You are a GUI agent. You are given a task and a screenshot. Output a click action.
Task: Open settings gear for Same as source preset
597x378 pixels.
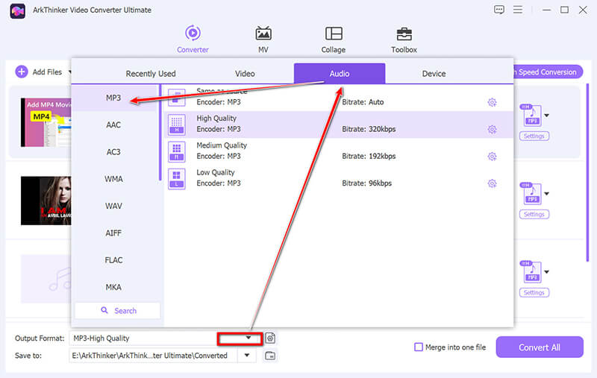coord(492,102)
